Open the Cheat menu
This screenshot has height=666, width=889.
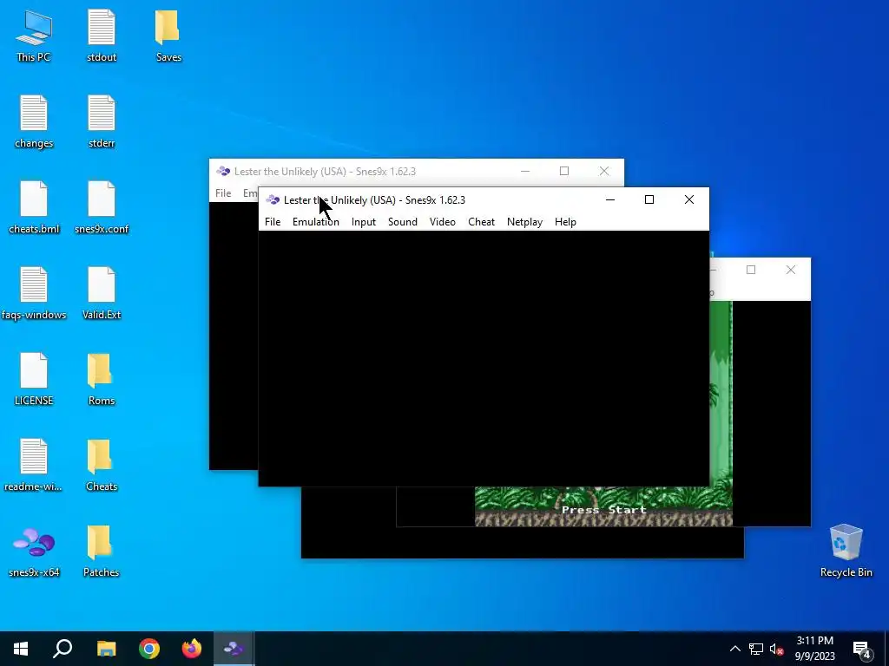coord(481,222)
